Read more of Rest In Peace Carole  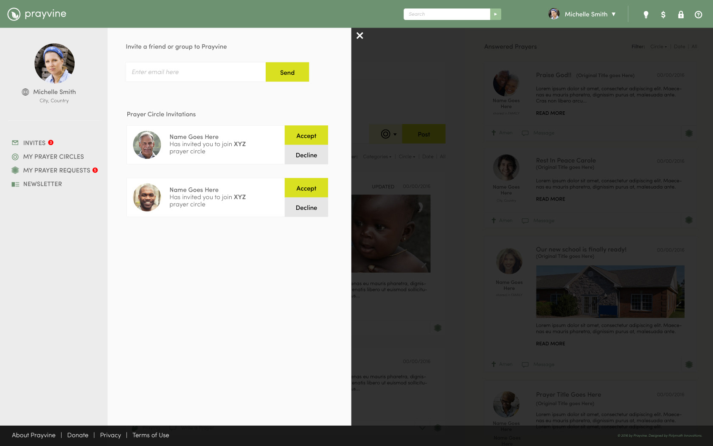point(550,199)
